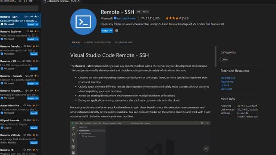Install Remote VSCode extension
The image size is (276, 155).
[x=34, y=143]
